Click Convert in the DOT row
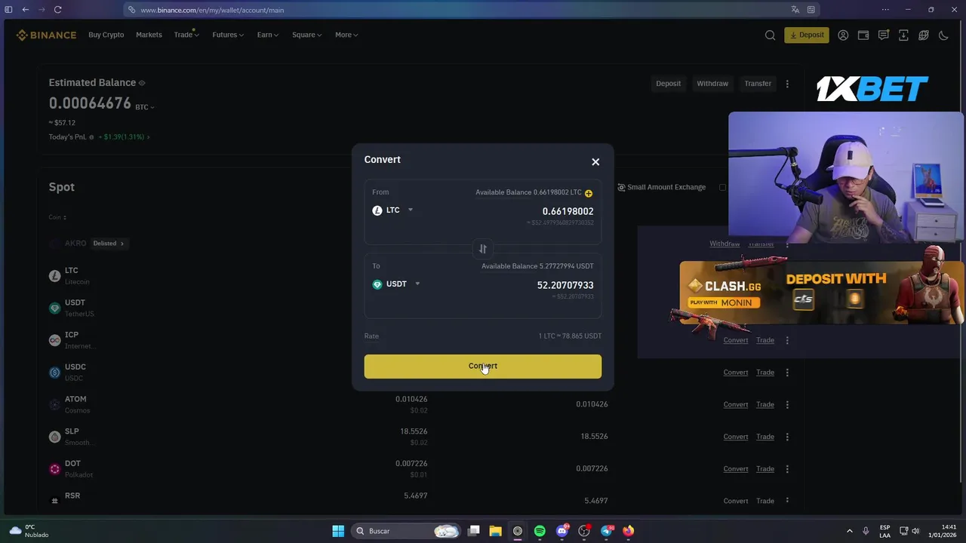The height and width of the screenshot is (543, 966). tap(736, 469)
